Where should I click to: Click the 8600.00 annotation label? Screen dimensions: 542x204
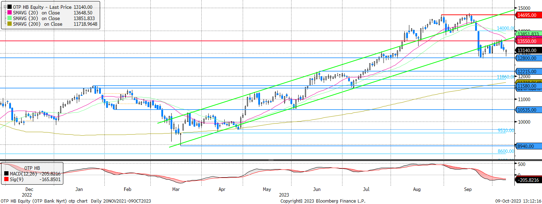tap(506, 151)
